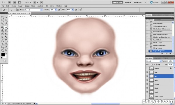Select the Path Selection tool
Screen dimensions: 175x105
(x=2, y=44)
